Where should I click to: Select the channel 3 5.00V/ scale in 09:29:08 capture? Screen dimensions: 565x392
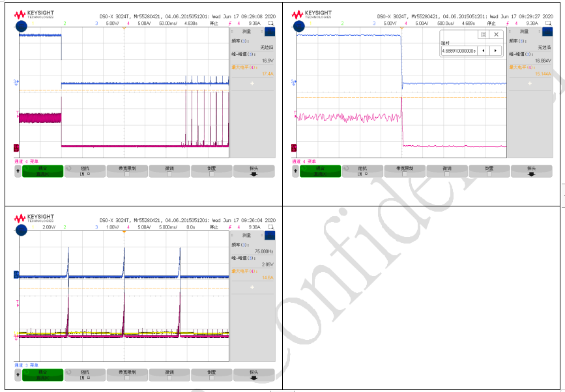pos(113,23)
